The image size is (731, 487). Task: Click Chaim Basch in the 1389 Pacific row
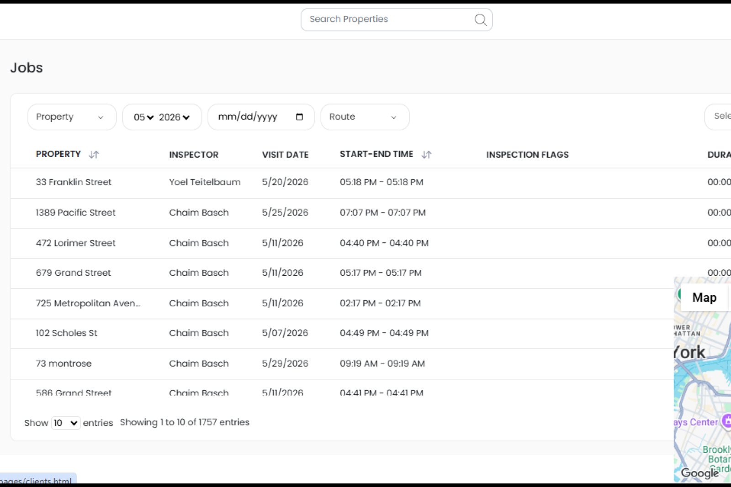click(x=199, y=213)
